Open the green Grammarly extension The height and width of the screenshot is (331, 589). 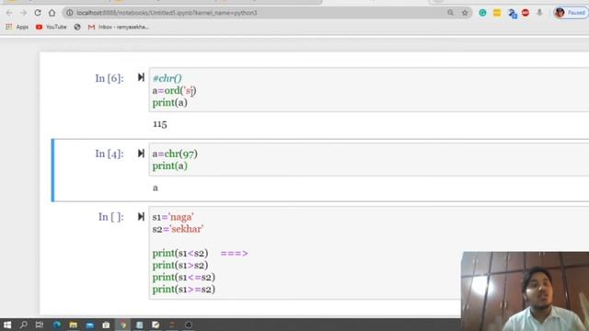482,13
